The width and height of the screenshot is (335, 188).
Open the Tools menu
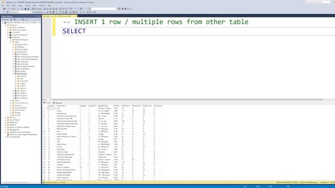click(35, 6)
